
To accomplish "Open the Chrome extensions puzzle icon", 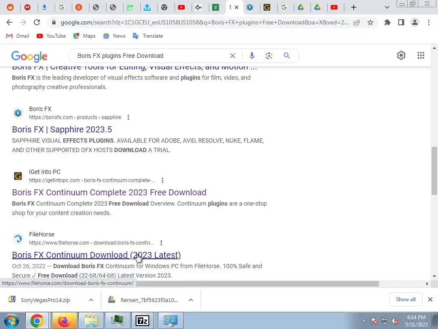I will click(x=387, y=22).
